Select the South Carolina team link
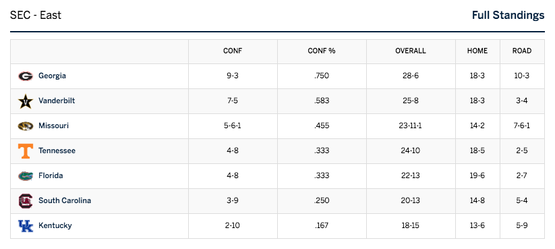 coord(65,200)
